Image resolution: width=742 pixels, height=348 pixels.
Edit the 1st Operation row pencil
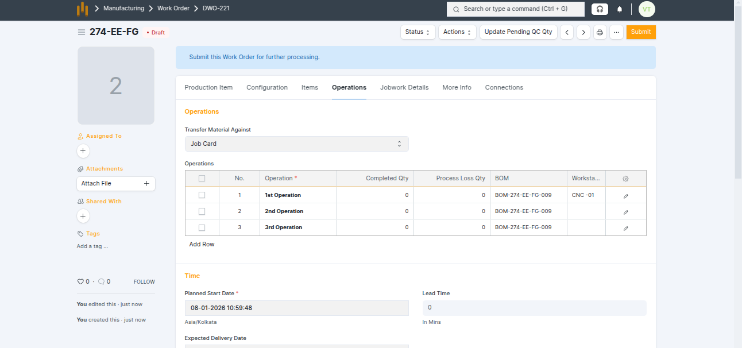click(625, 195)
